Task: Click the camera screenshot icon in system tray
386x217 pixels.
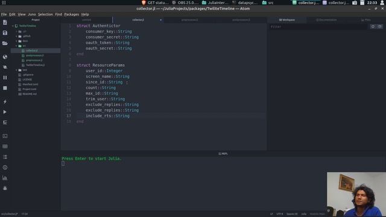Action: pyautogui.click(x=355, y=2)
